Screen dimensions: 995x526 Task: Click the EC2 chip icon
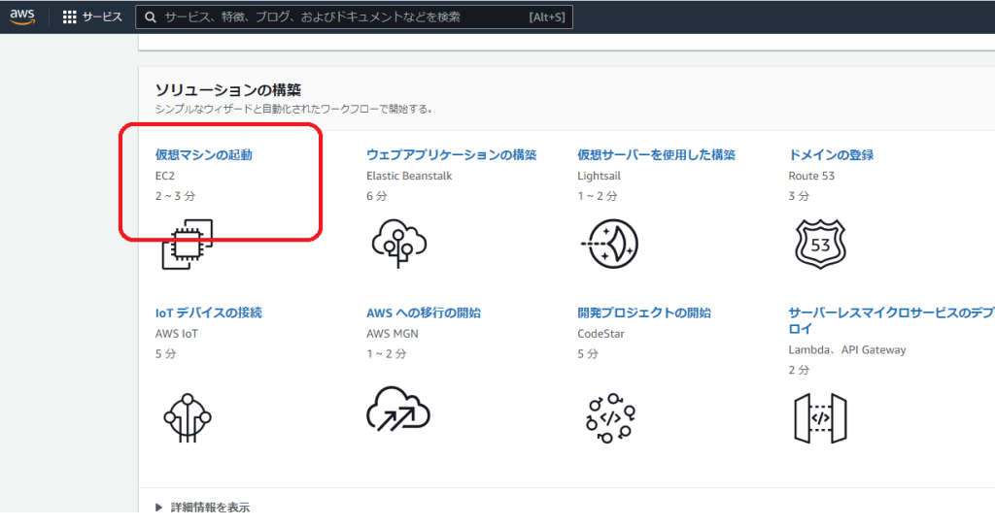click(x=188, y=244)
